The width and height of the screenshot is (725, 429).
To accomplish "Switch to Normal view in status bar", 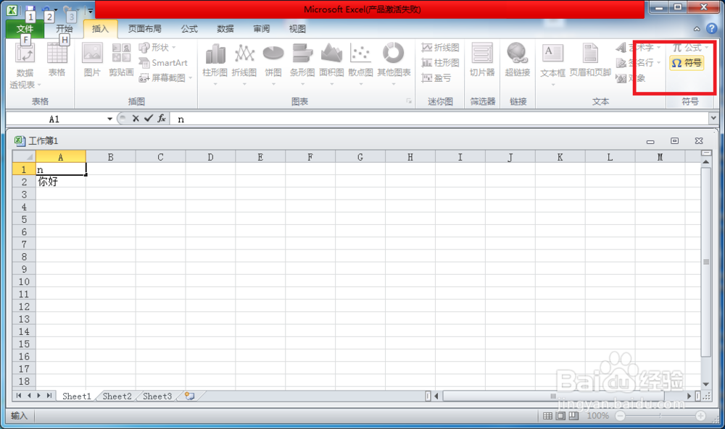I will pos(547,416).
